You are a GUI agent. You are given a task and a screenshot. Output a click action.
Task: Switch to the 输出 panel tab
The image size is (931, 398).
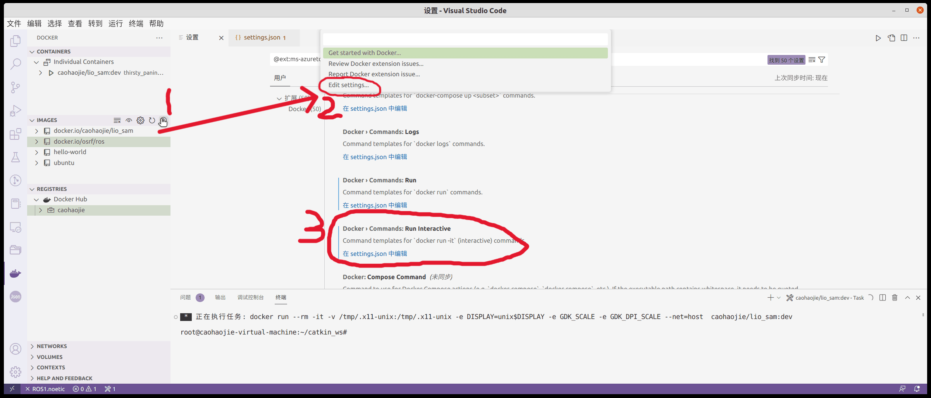pos(220,297)
